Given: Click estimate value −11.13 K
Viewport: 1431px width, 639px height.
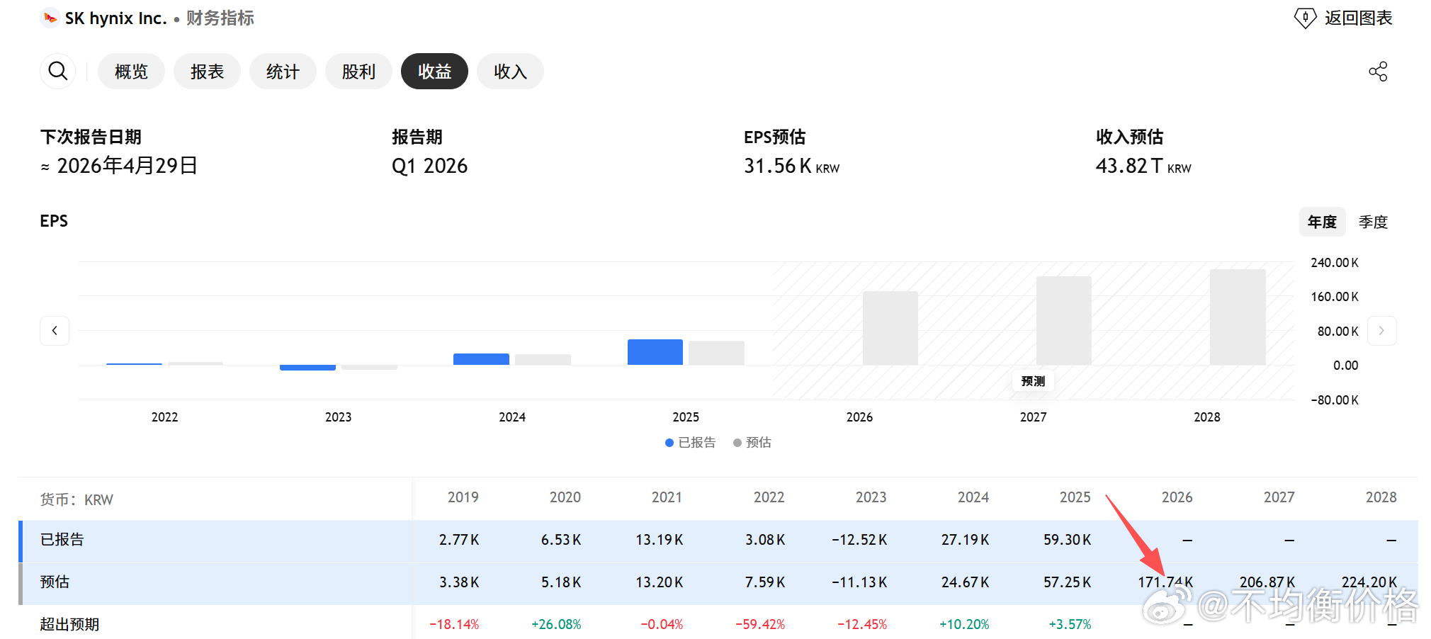Looking at the screenshot, I should tap(859, 582).
